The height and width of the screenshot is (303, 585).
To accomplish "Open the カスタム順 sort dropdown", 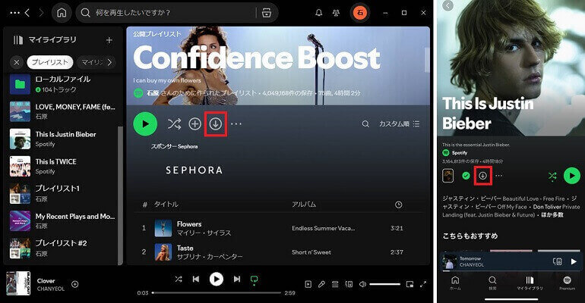I will tap(399, 123).
